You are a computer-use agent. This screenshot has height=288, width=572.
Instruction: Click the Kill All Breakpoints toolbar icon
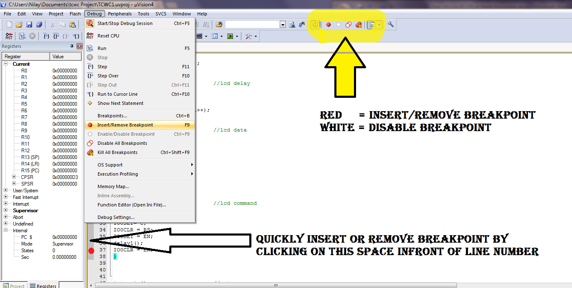[358, 24]
